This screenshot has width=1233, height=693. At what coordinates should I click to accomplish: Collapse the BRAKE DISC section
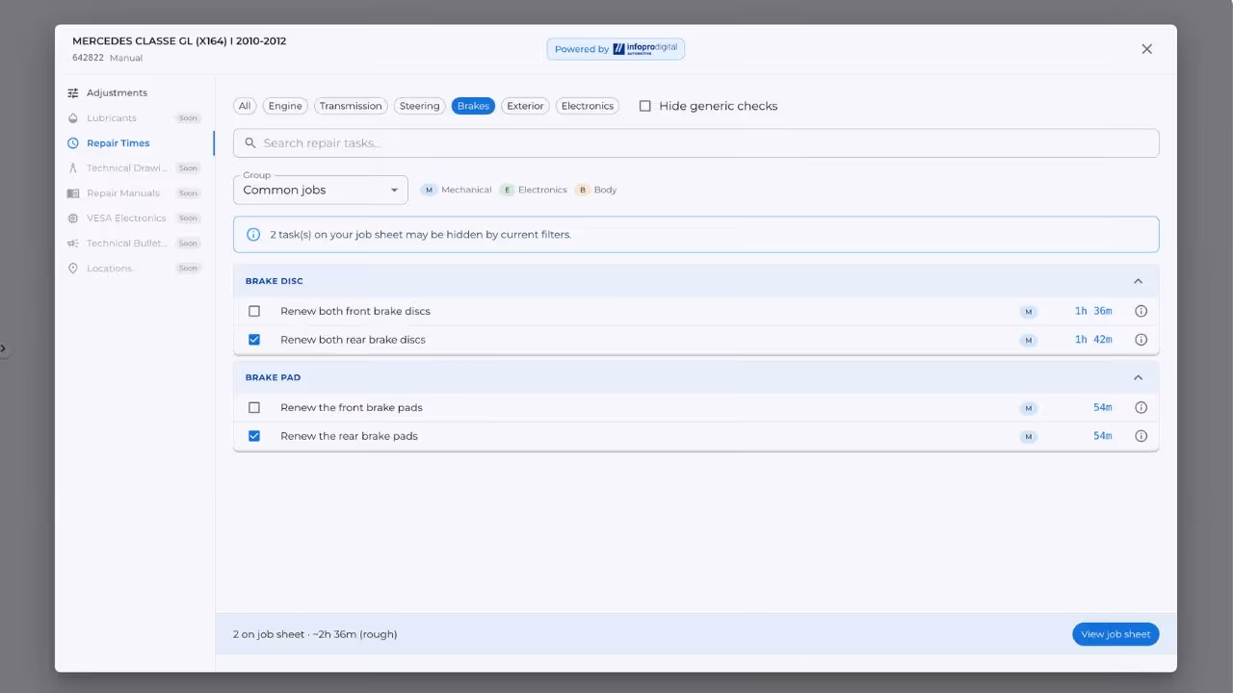[x=1138, y=281]
